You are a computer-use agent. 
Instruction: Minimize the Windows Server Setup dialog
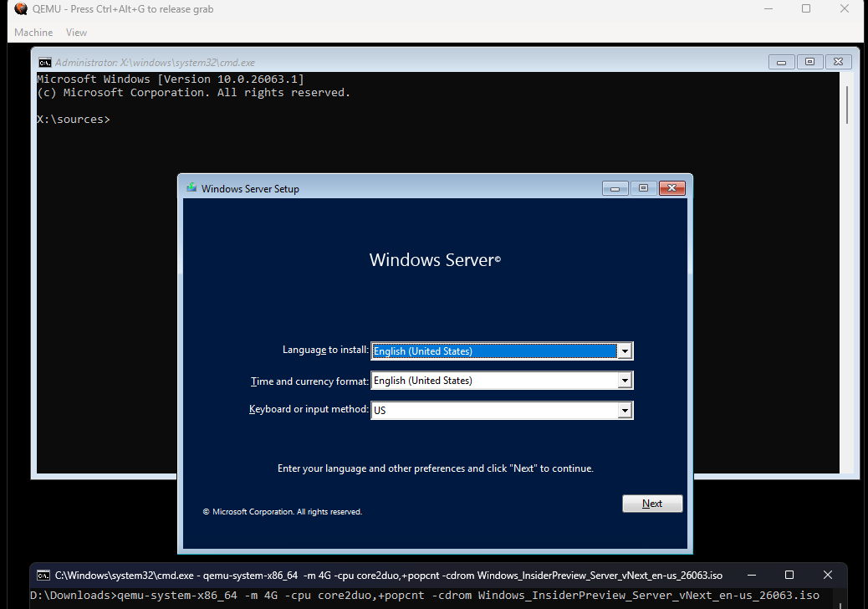(x=615, y=188)
